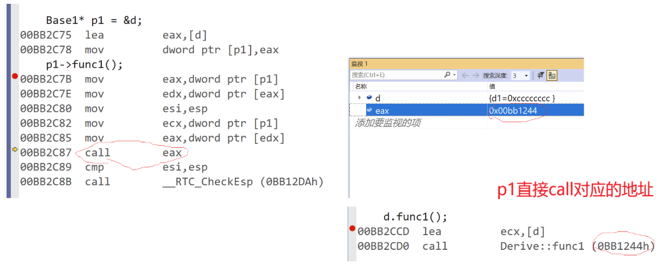
Task: Click the pin/filter icon in watch toolbar
Action: tap(541, 76)
